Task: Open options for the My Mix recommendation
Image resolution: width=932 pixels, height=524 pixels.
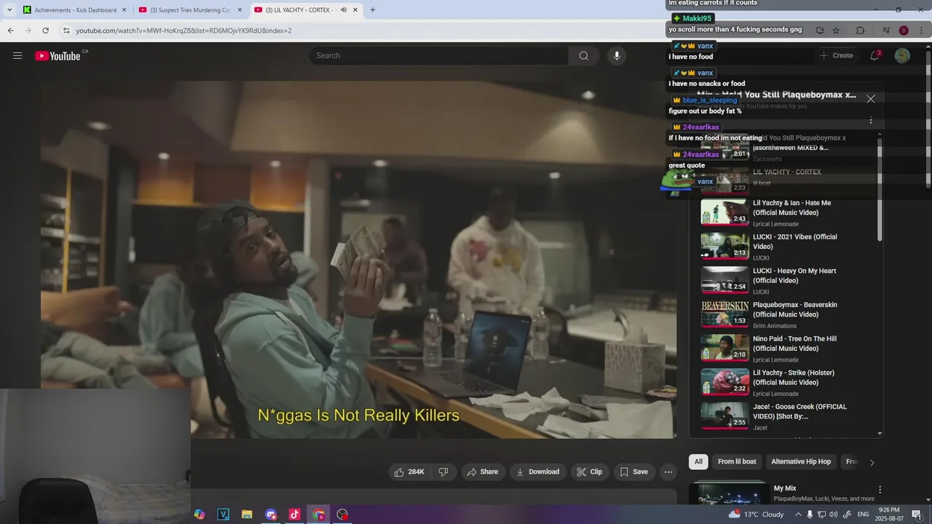Action: pos(880,490)
